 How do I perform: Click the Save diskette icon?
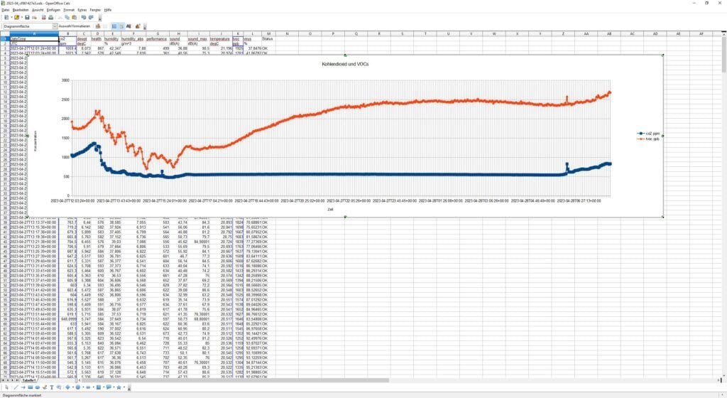coord(27,17)
